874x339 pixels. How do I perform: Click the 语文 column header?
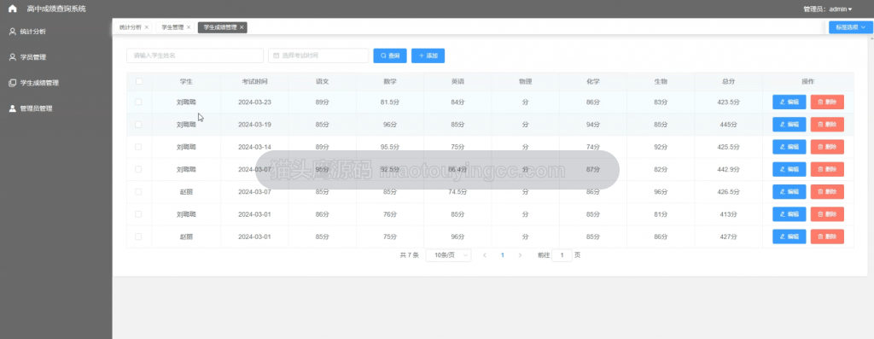322,81
